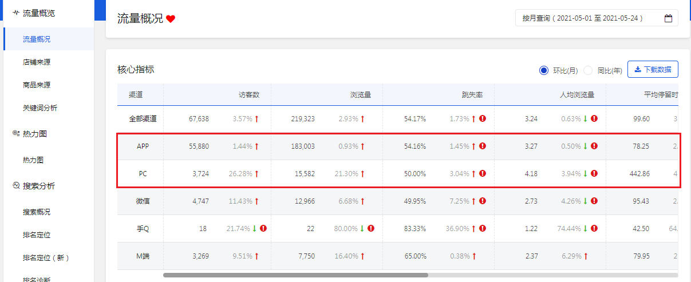The height and width of the screenshot is (282, 691).
Task: Click the APP row label
Action: click(143, 146)
